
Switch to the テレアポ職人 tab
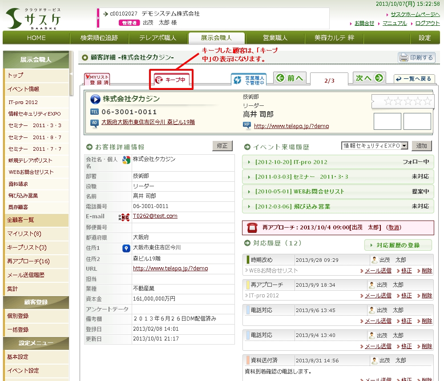click(157, 38)
